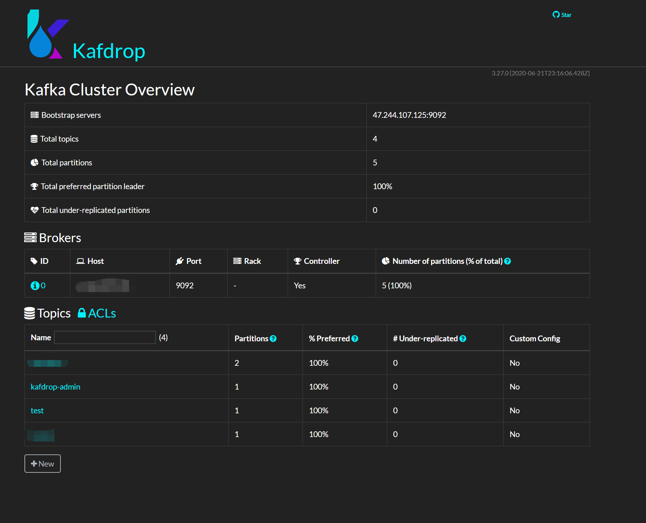This screenshot has width=646, height=523.
Task: Click the GitHub octocat icon
Action: (x=556, y=15)
